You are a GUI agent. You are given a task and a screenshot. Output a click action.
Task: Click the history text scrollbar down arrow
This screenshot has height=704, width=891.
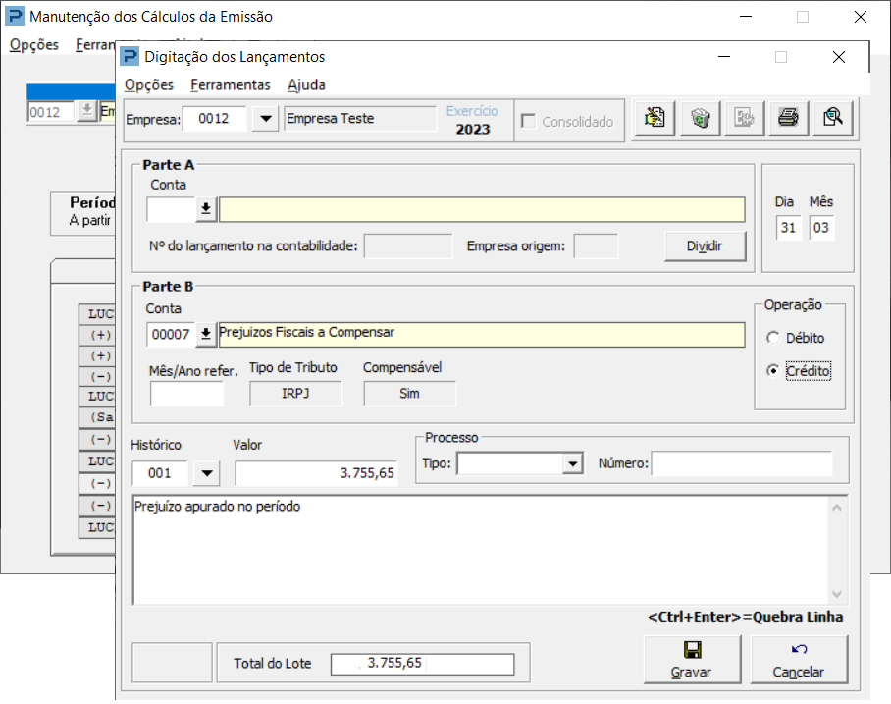837,594
